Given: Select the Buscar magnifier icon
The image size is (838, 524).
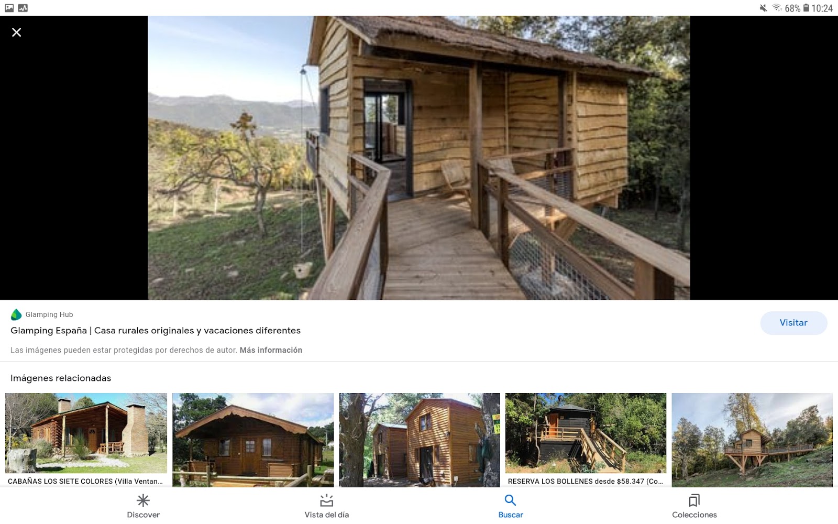Looking at the screenshot, I should point(511,500).
